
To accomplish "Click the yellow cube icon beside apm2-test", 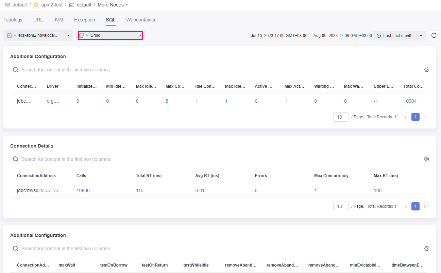I will point(36,5).
